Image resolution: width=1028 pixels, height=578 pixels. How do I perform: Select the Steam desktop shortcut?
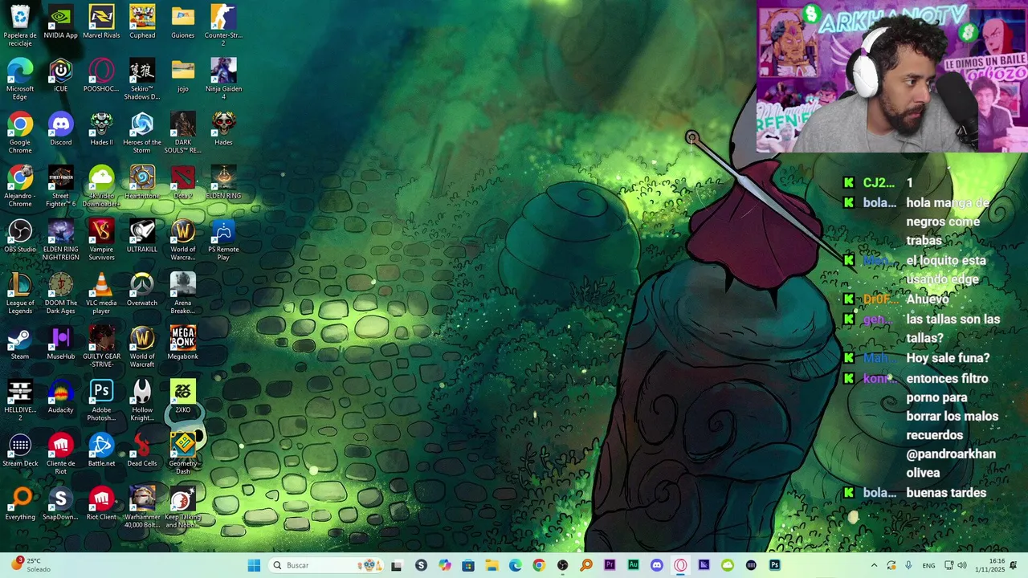point(20,343)
